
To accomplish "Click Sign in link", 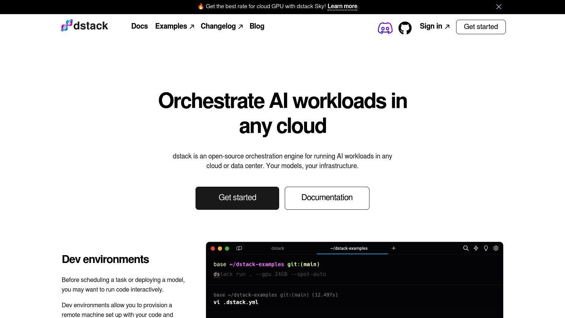I will pyautogui.click(x=435, y=26).
